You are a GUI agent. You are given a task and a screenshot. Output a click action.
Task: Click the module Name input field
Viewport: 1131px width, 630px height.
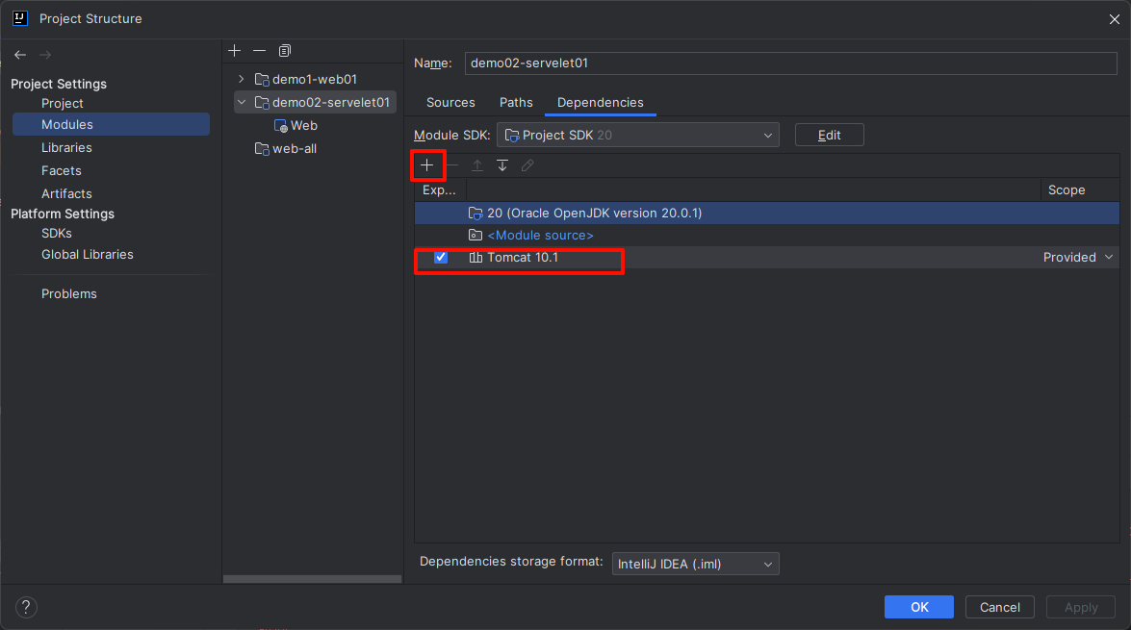(x=790, y=63)
